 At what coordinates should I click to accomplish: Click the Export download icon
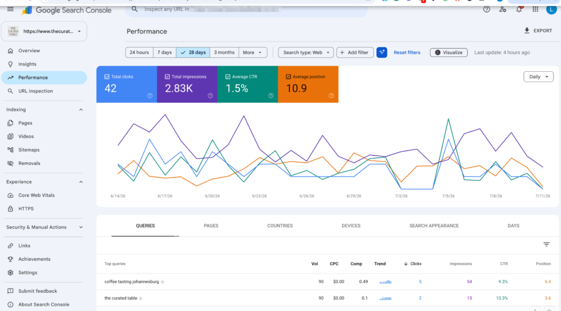[x=526, y=31]
